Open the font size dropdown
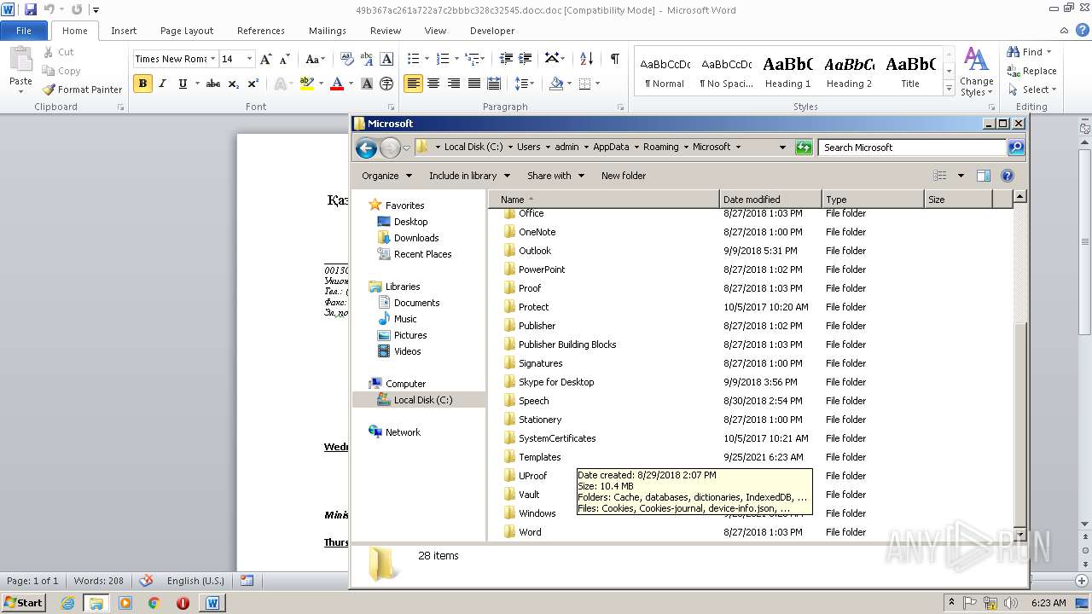 [x=249, y=59]
